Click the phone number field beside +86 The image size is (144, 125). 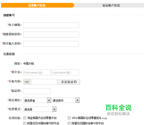click(x=44, y=82)
